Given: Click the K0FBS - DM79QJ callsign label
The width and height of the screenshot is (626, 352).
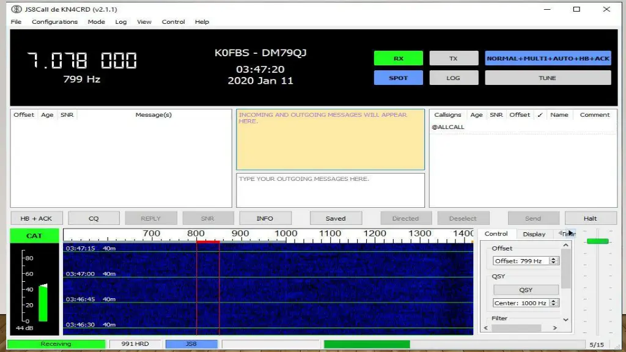Looking at the screenshot, I should (260, 53).
